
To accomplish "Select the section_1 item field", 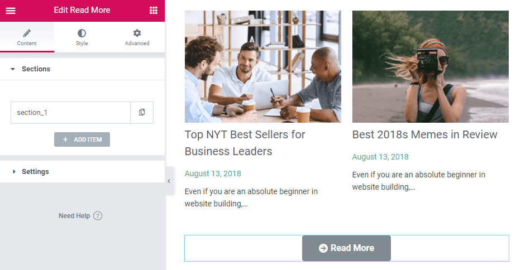I will point(71,113).
